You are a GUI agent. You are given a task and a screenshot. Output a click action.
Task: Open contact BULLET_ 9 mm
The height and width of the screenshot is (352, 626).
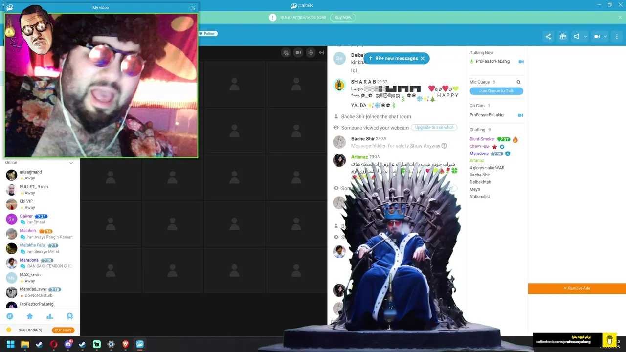40,190
